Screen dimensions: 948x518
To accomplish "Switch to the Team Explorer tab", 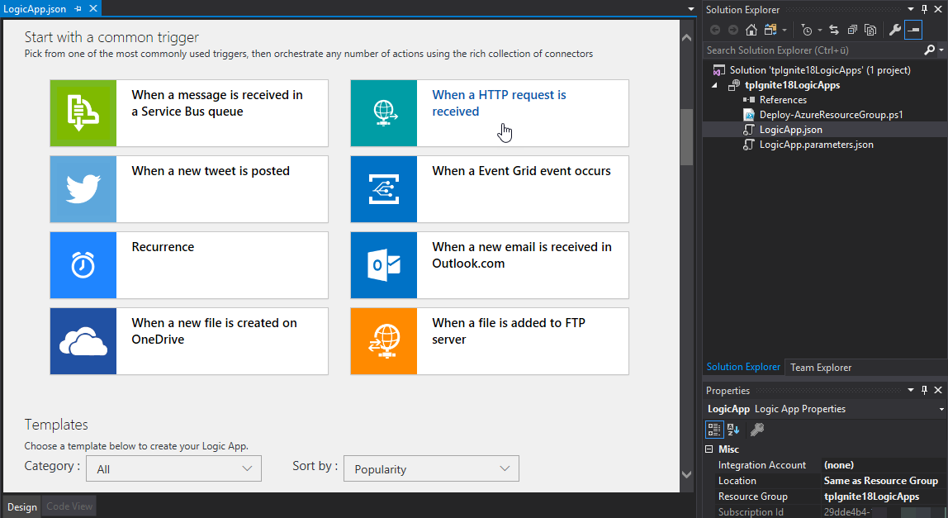I will tap(820, 367).
